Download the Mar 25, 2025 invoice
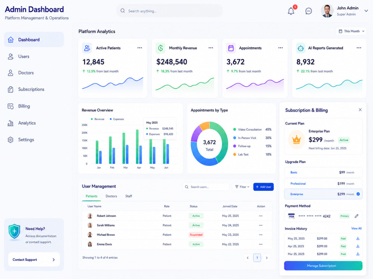The image size is (373, 279). tap(358, 254)
